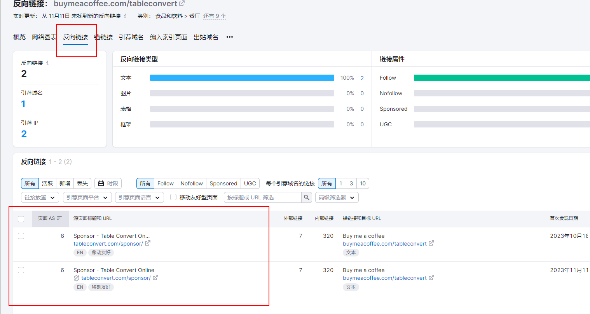Expand the 链接放置 dropdown
Screen dimensions: 590x314
(40, 197)
